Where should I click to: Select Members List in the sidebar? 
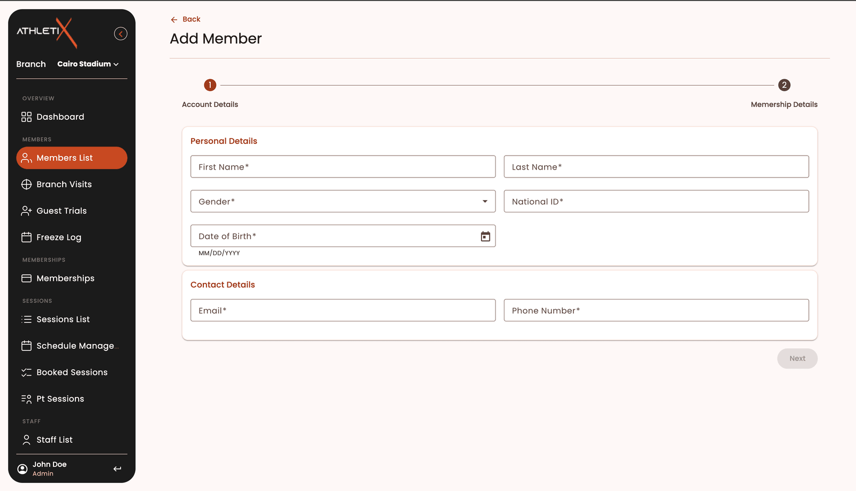[x=72, y=158]
